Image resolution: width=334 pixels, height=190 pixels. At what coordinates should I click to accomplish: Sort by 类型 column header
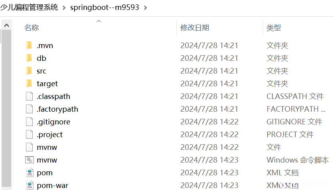coord(274,28)
